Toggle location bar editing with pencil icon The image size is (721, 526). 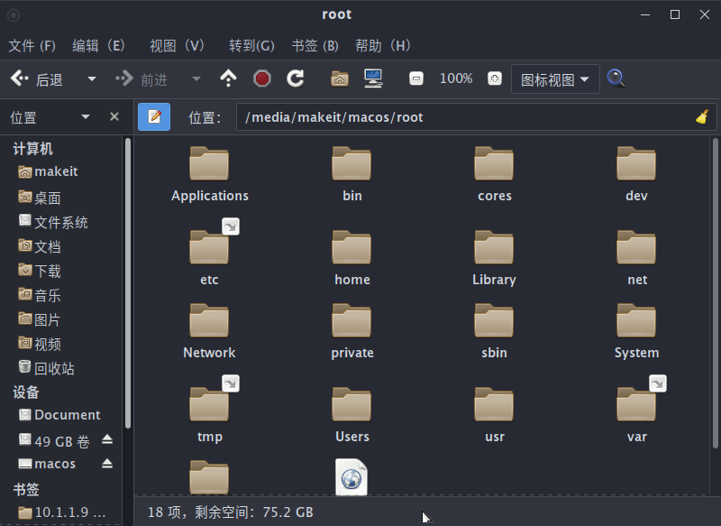click(154, 116)
